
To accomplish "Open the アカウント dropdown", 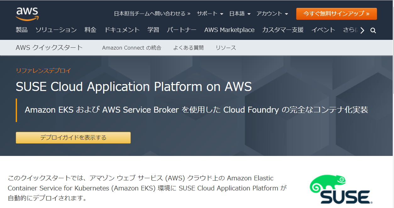I will tap(270, 14).
